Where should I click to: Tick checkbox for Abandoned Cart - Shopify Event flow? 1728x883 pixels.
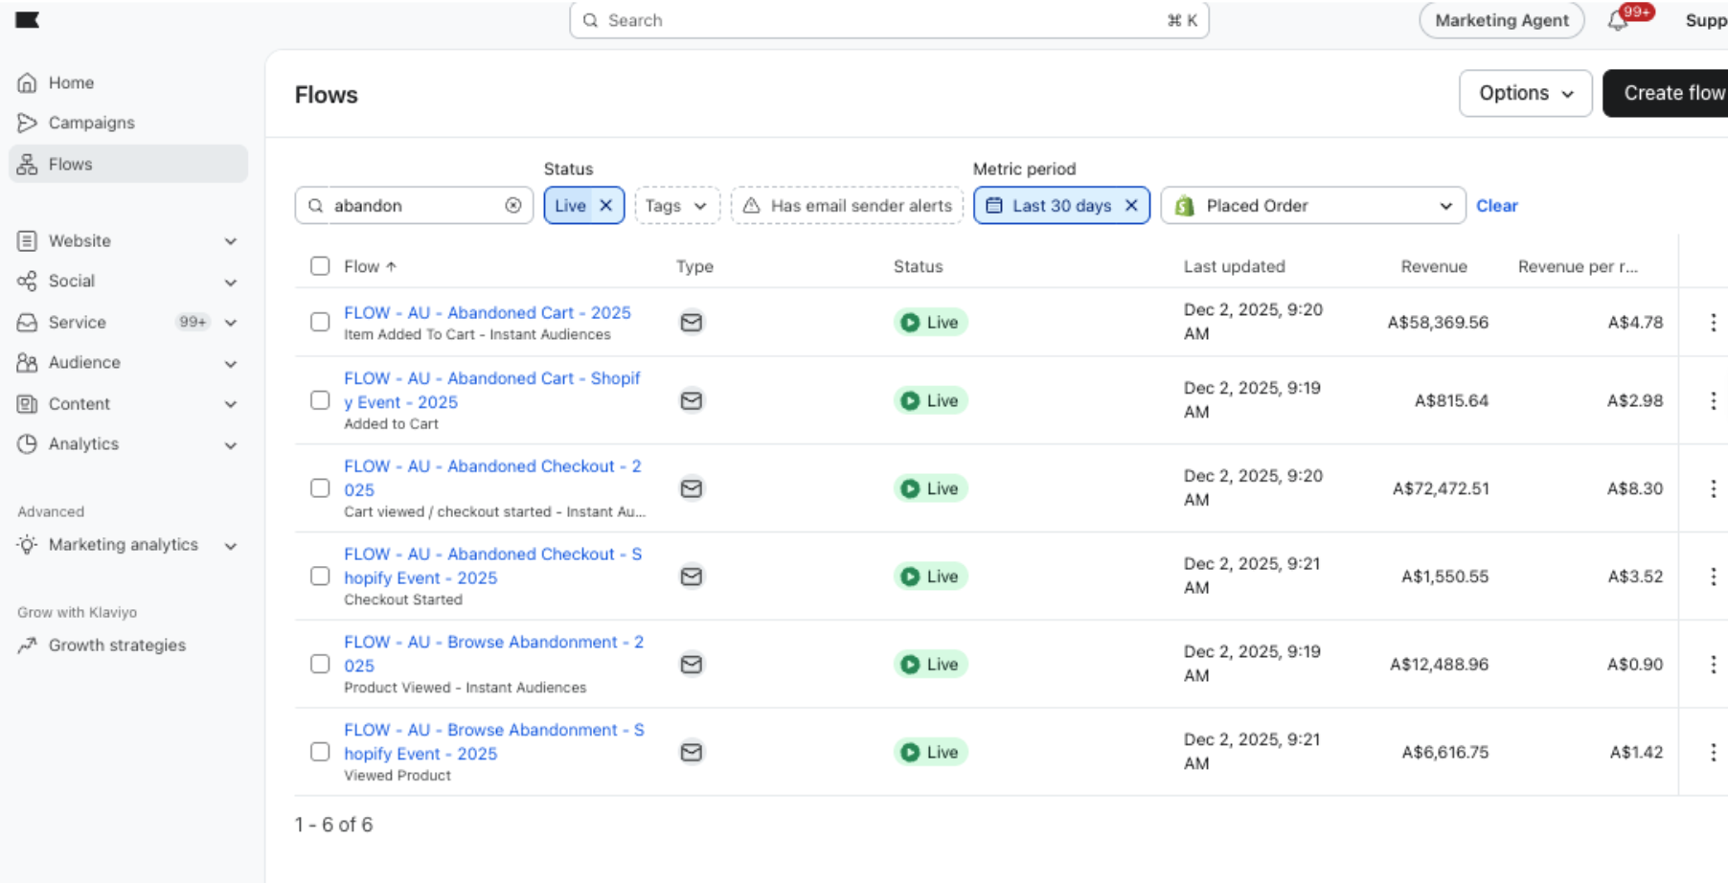(x=320, y=401)
